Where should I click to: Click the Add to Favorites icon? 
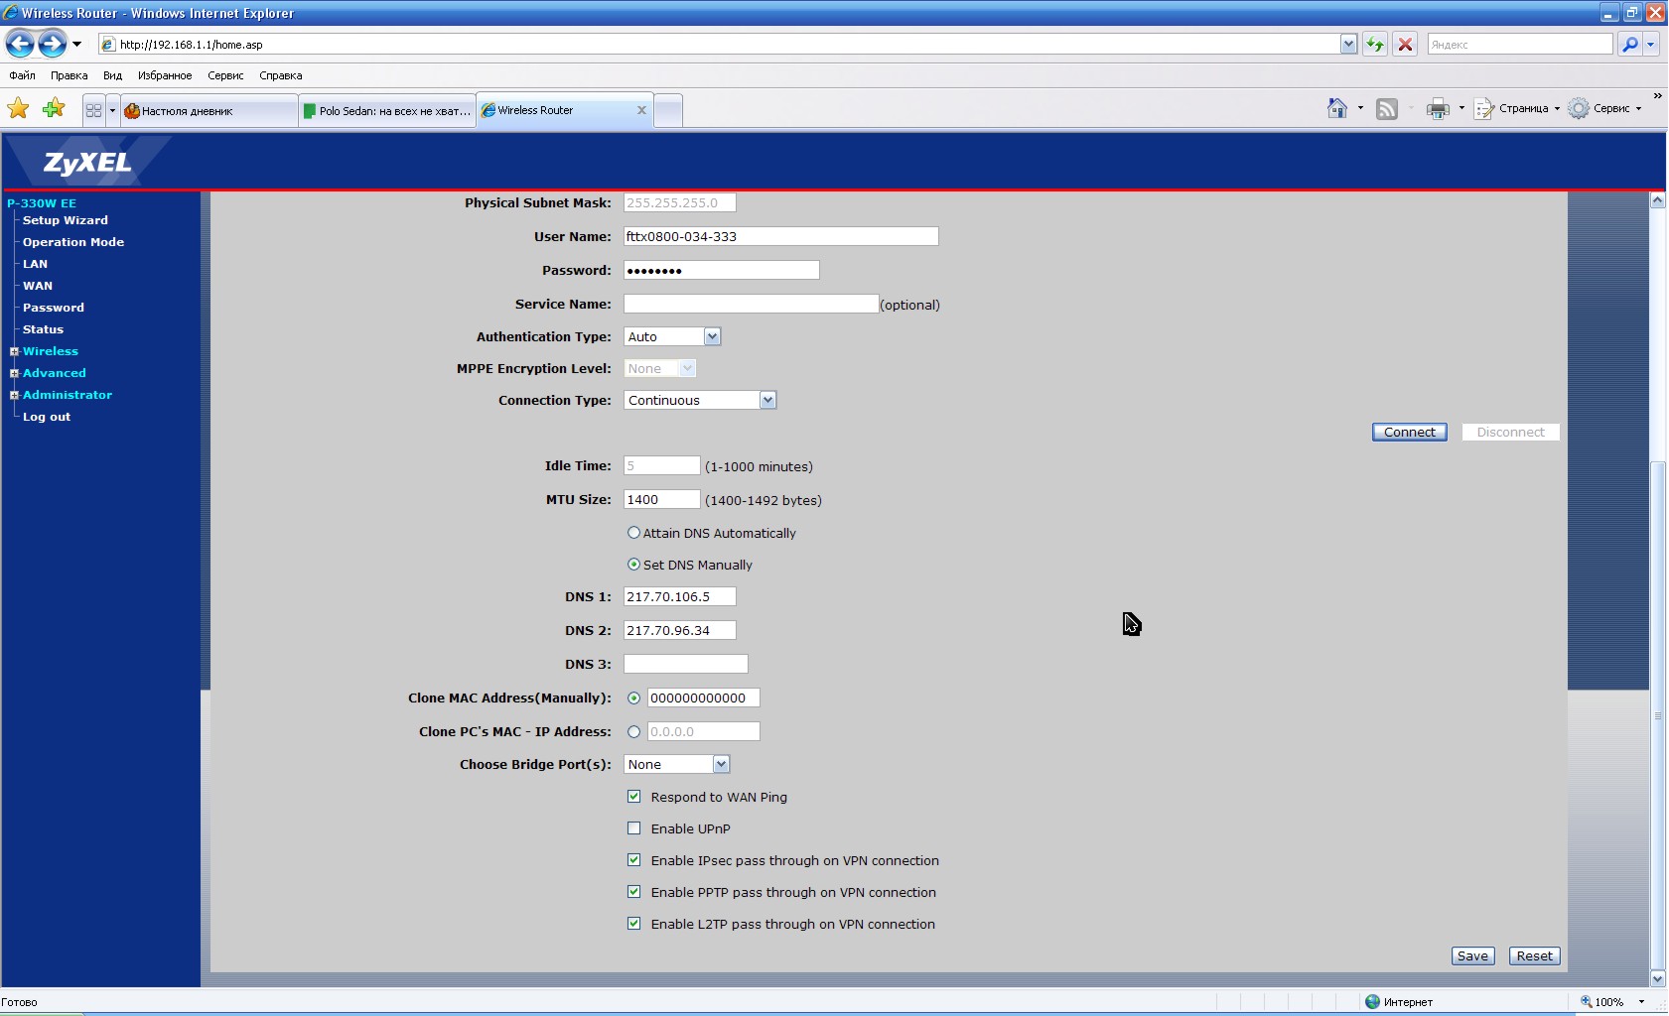(54, 109)
